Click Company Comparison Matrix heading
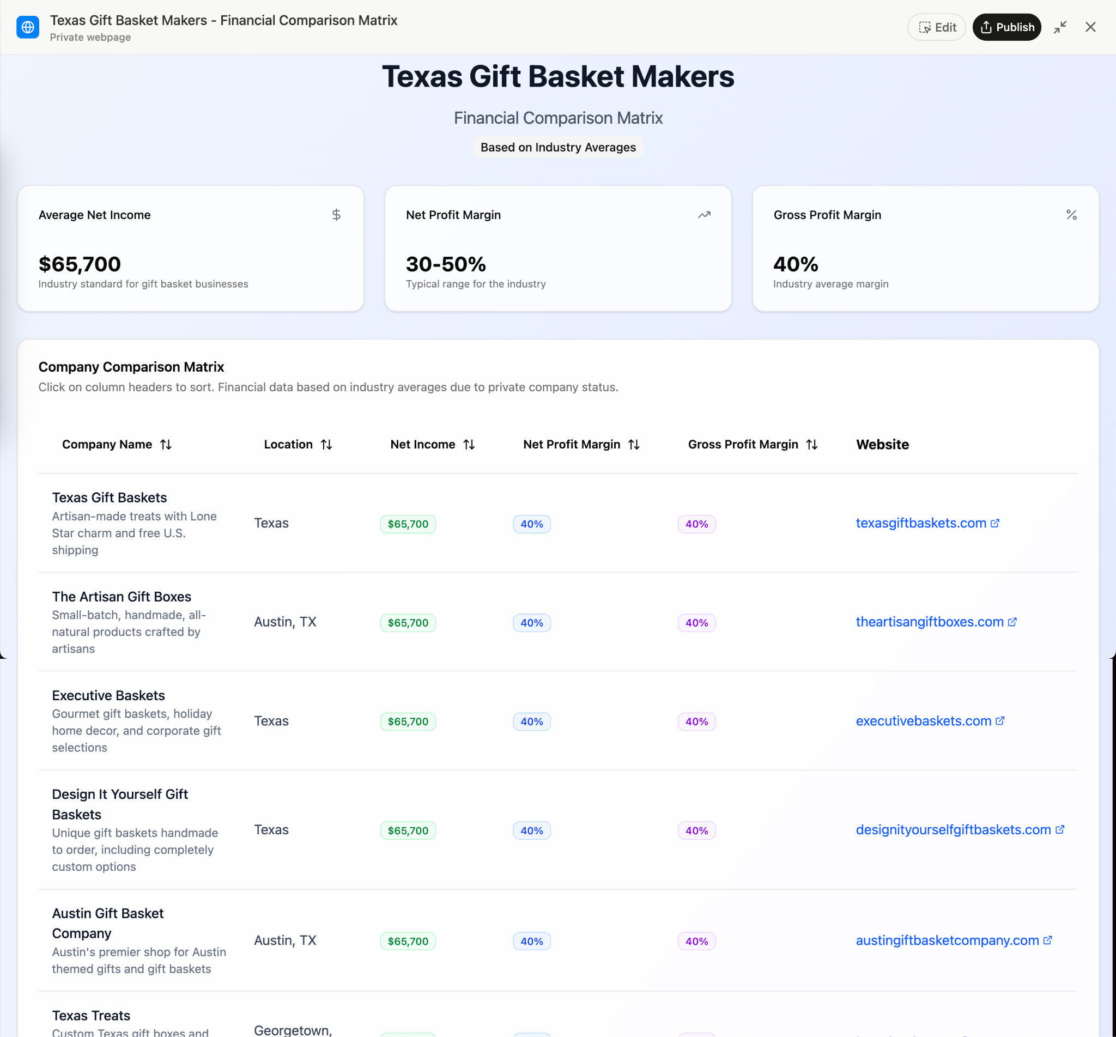This screenshot has width=1116, height=1037. tap(131, 366)
